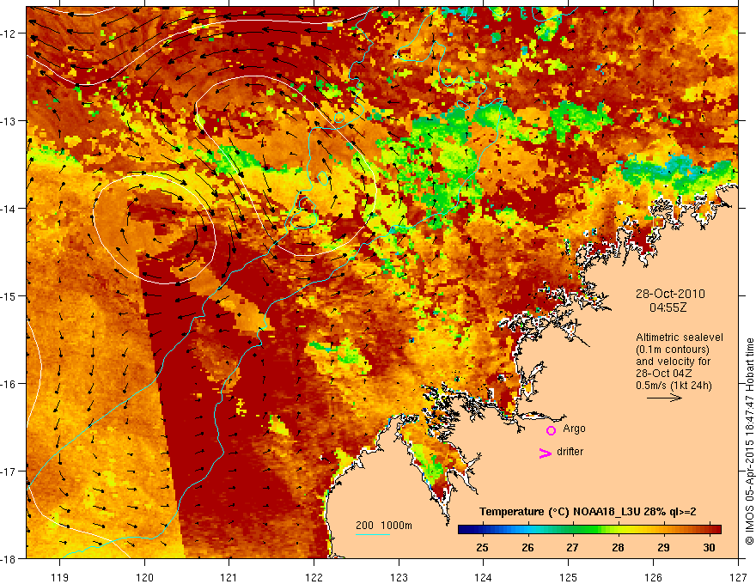The height and width of the screenshot is (584, 756).
Task: Click the '(0.1m contours)' text
Action: pyautogui.click(x=673, y=350)
